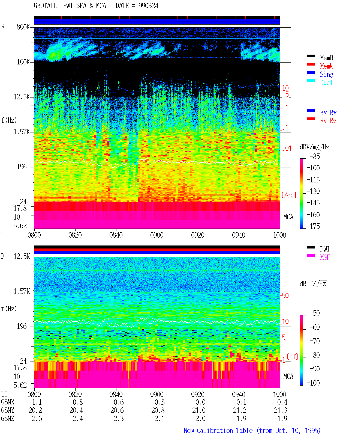Click the 'DATE = 990324' header text
Screen dimensions: 349x435
click(137, 6)
